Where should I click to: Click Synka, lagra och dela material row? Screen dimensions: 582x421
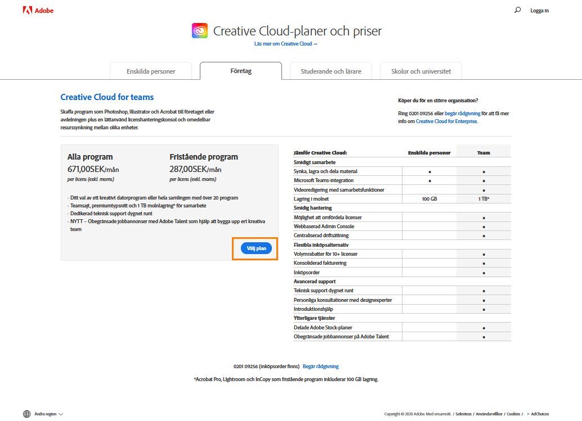402,171
